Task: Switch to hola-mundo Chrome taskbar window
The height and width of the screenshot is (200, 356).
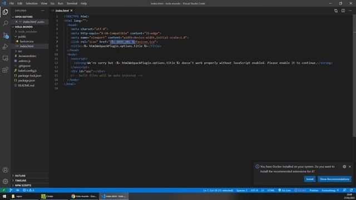Action: [x=84, y=196]
